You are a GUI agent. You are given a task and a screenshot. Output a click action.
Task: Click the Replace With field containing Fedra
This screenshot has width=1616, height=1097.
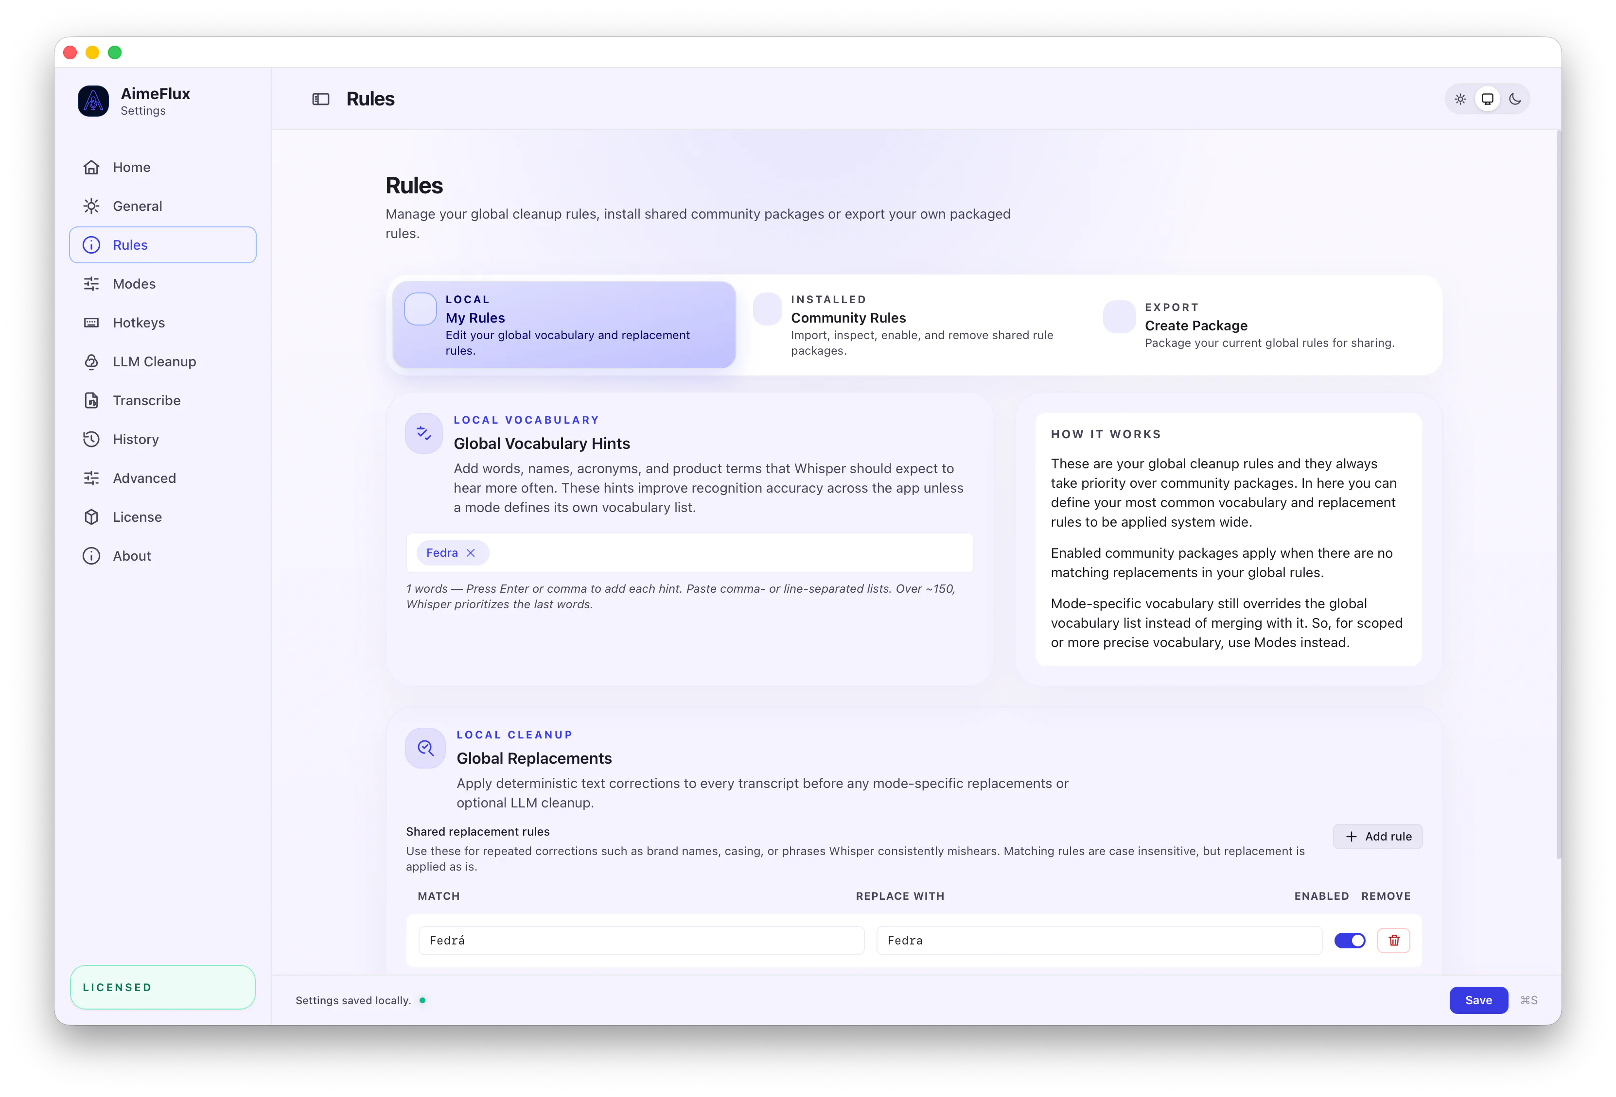[1099, 941]
